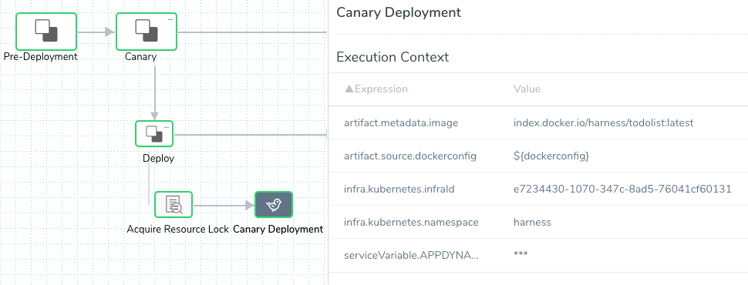
Task: Click the Acquire Resource Lock step icon
Action: [x=174, y=204]
